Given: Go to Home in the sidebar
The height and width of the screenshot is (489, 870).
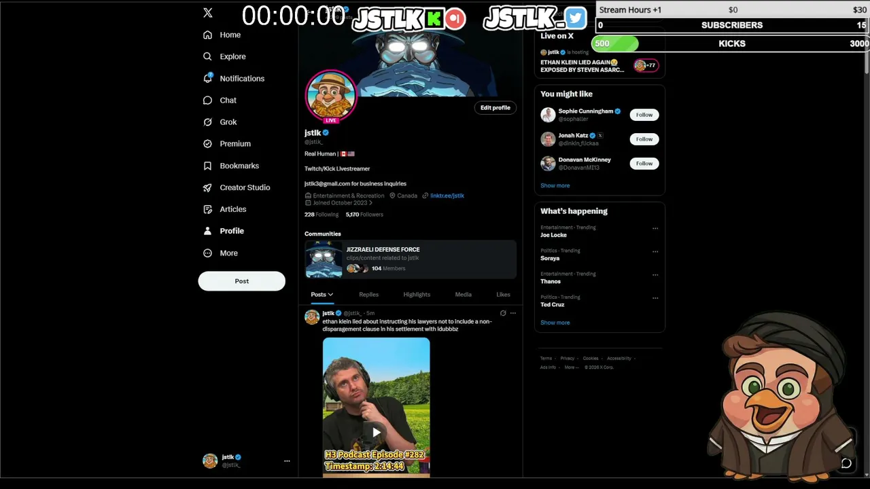Looking at the screenshot, I should point(230,35).
